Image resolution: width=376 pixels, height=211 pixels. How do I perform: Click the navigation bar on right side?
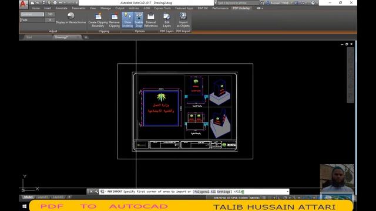pyautogui.click(x=350, y=75)
